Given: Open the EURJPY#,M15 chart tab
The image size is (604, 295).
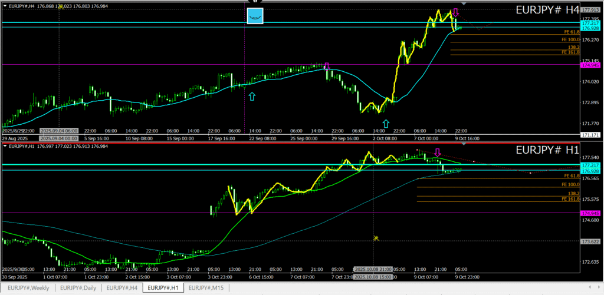Looking at the screenshot, I should (x=206, y=288).
